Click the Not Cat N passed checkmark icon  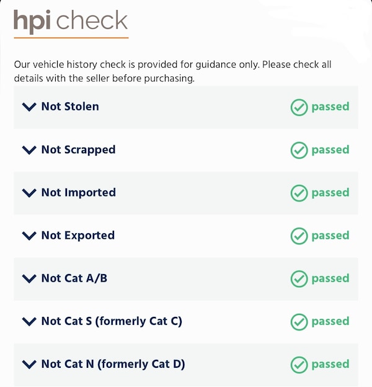[x=299, y=364]
